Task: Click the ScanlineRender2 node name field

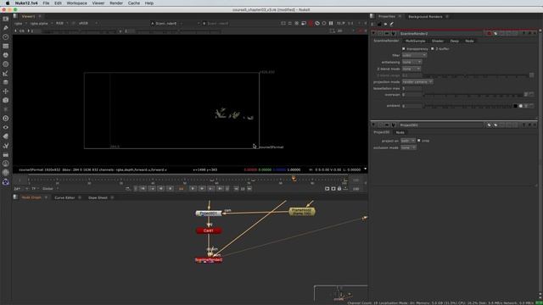Action: pyautogui.click(x=440, y=34)
